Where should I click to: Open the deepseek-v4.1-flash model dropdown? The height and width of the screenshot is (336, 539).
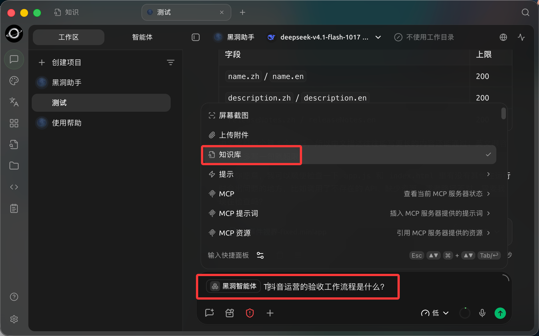tap(324, 37)
